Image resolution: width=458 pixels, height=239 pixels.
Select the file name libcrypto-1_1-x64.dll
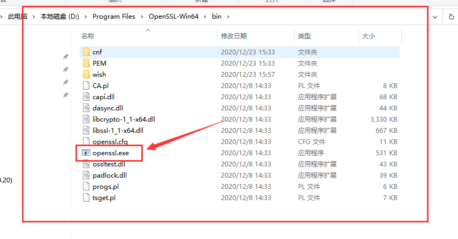124,120
